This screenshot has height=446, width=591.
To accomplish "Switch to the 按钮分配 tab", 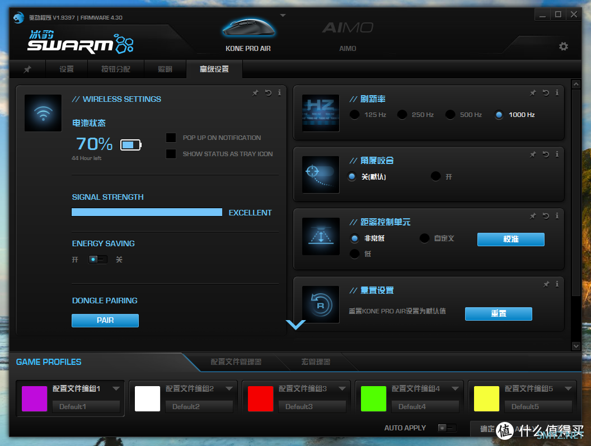I will pos(116,69).
